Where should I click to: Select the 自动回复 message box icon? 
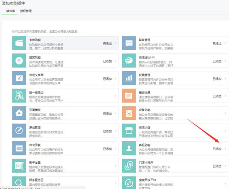(19, 148)
